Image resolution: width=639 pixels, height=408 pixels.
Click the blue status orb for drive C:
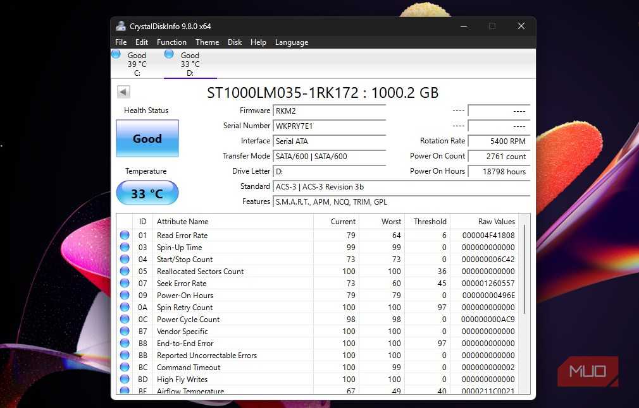coord(116,54)
